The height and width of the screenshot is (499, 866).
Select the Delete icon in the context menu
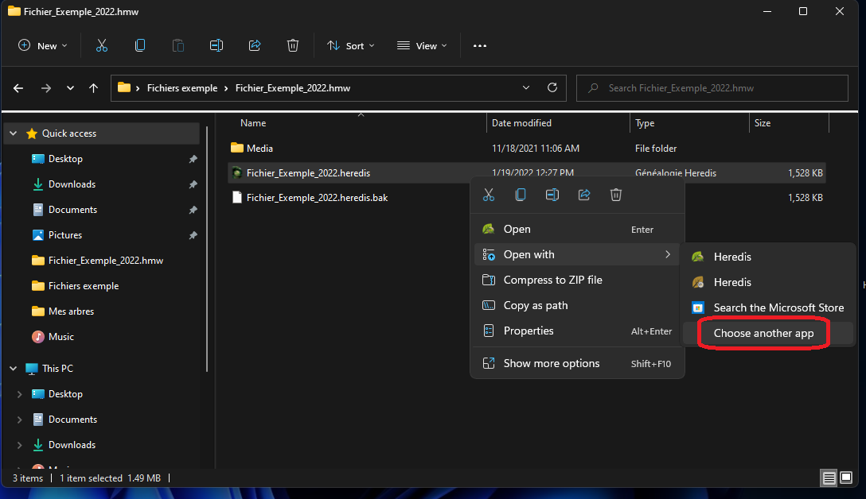tap(616, 195)
